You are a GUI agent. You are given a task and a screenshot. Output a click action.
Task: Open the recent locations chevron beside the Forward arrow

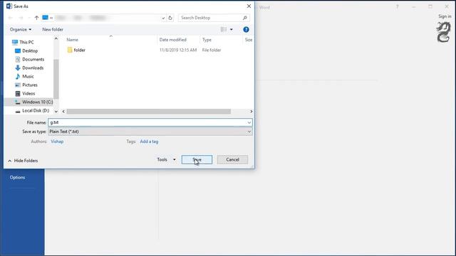pos(29,18)
